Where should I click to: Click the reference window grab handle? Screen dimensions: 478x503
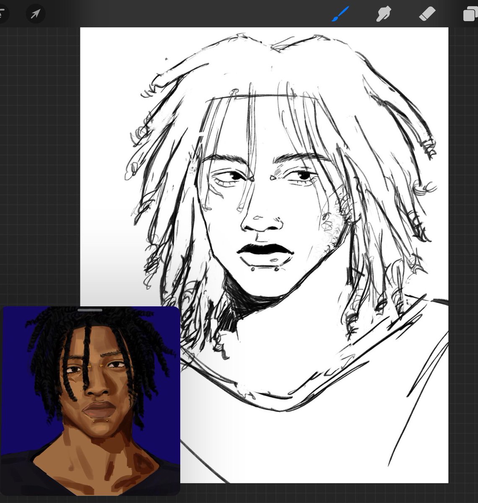(90, 310)
